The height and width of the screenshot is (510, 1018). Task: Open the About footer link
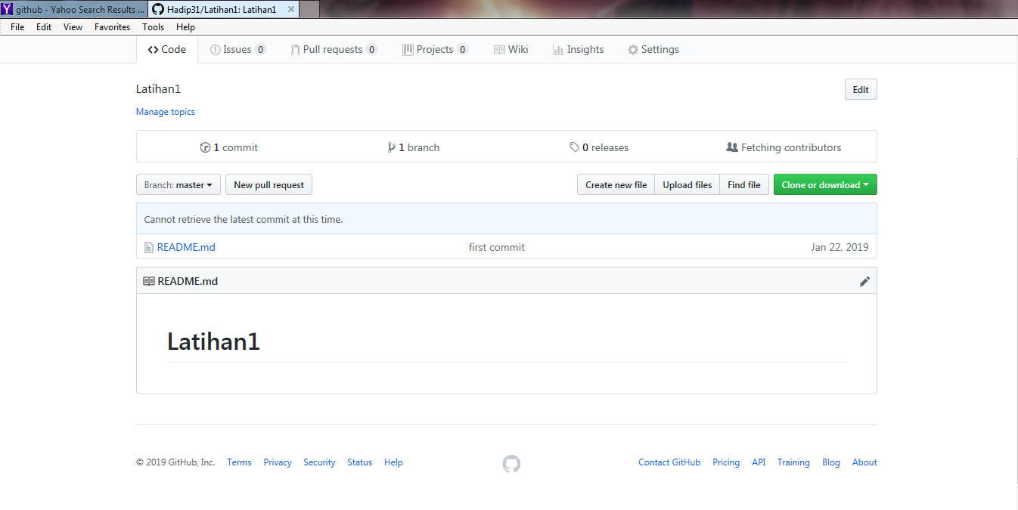pyautogui.click(x=864, y=462)
